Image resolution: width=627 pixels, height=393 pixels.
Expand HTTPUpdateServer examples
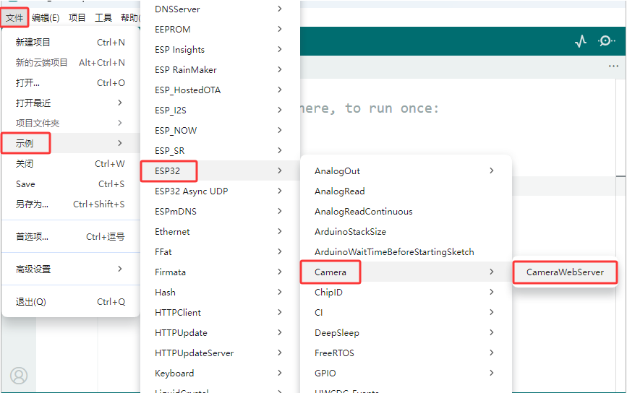pyautogui.click(x=220, y=353)
